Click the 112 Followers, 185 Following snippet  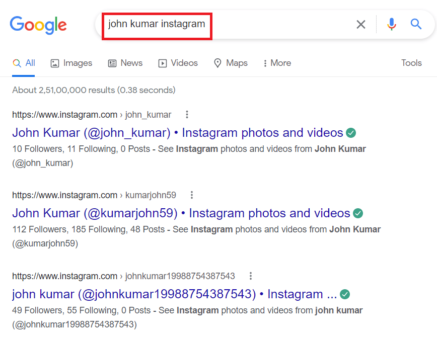196,236
